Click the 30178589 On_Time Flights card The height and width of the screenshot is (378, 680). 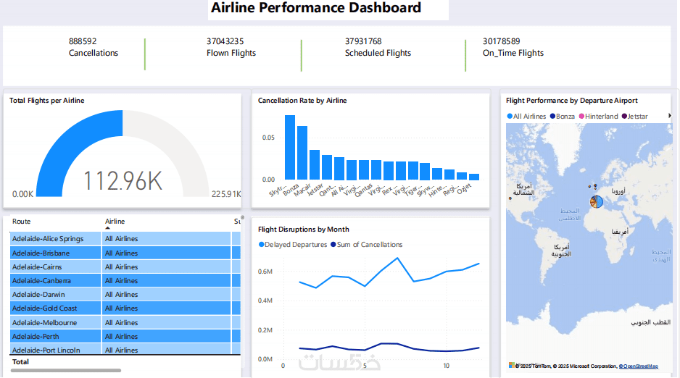[x=513, y=47]
